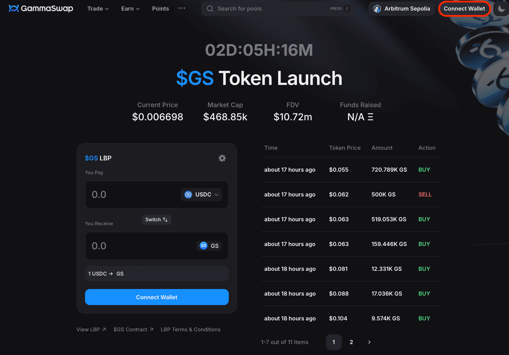509x355 pixels.
Task: Click the $GS LBP panel title
Action: click(98, 158)
